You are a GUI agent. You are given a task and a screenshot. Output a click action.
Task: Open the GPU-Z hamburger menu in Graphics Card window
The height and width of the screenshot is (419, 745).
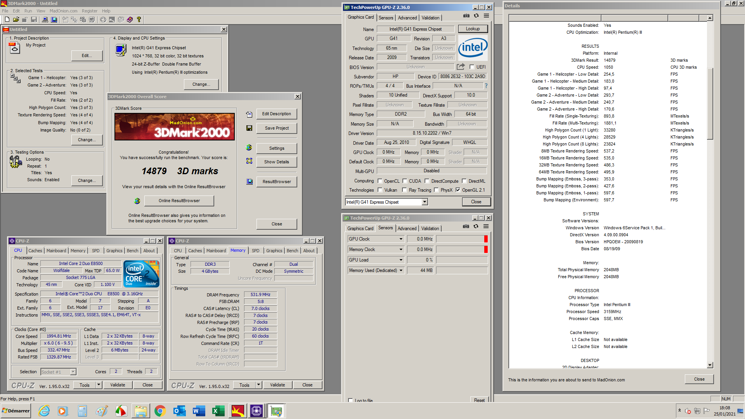tap(486, 16)
